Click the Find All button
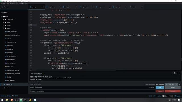The width and height of the screenshot is (182, 102). pyautogui.click(x=173, y=88)
